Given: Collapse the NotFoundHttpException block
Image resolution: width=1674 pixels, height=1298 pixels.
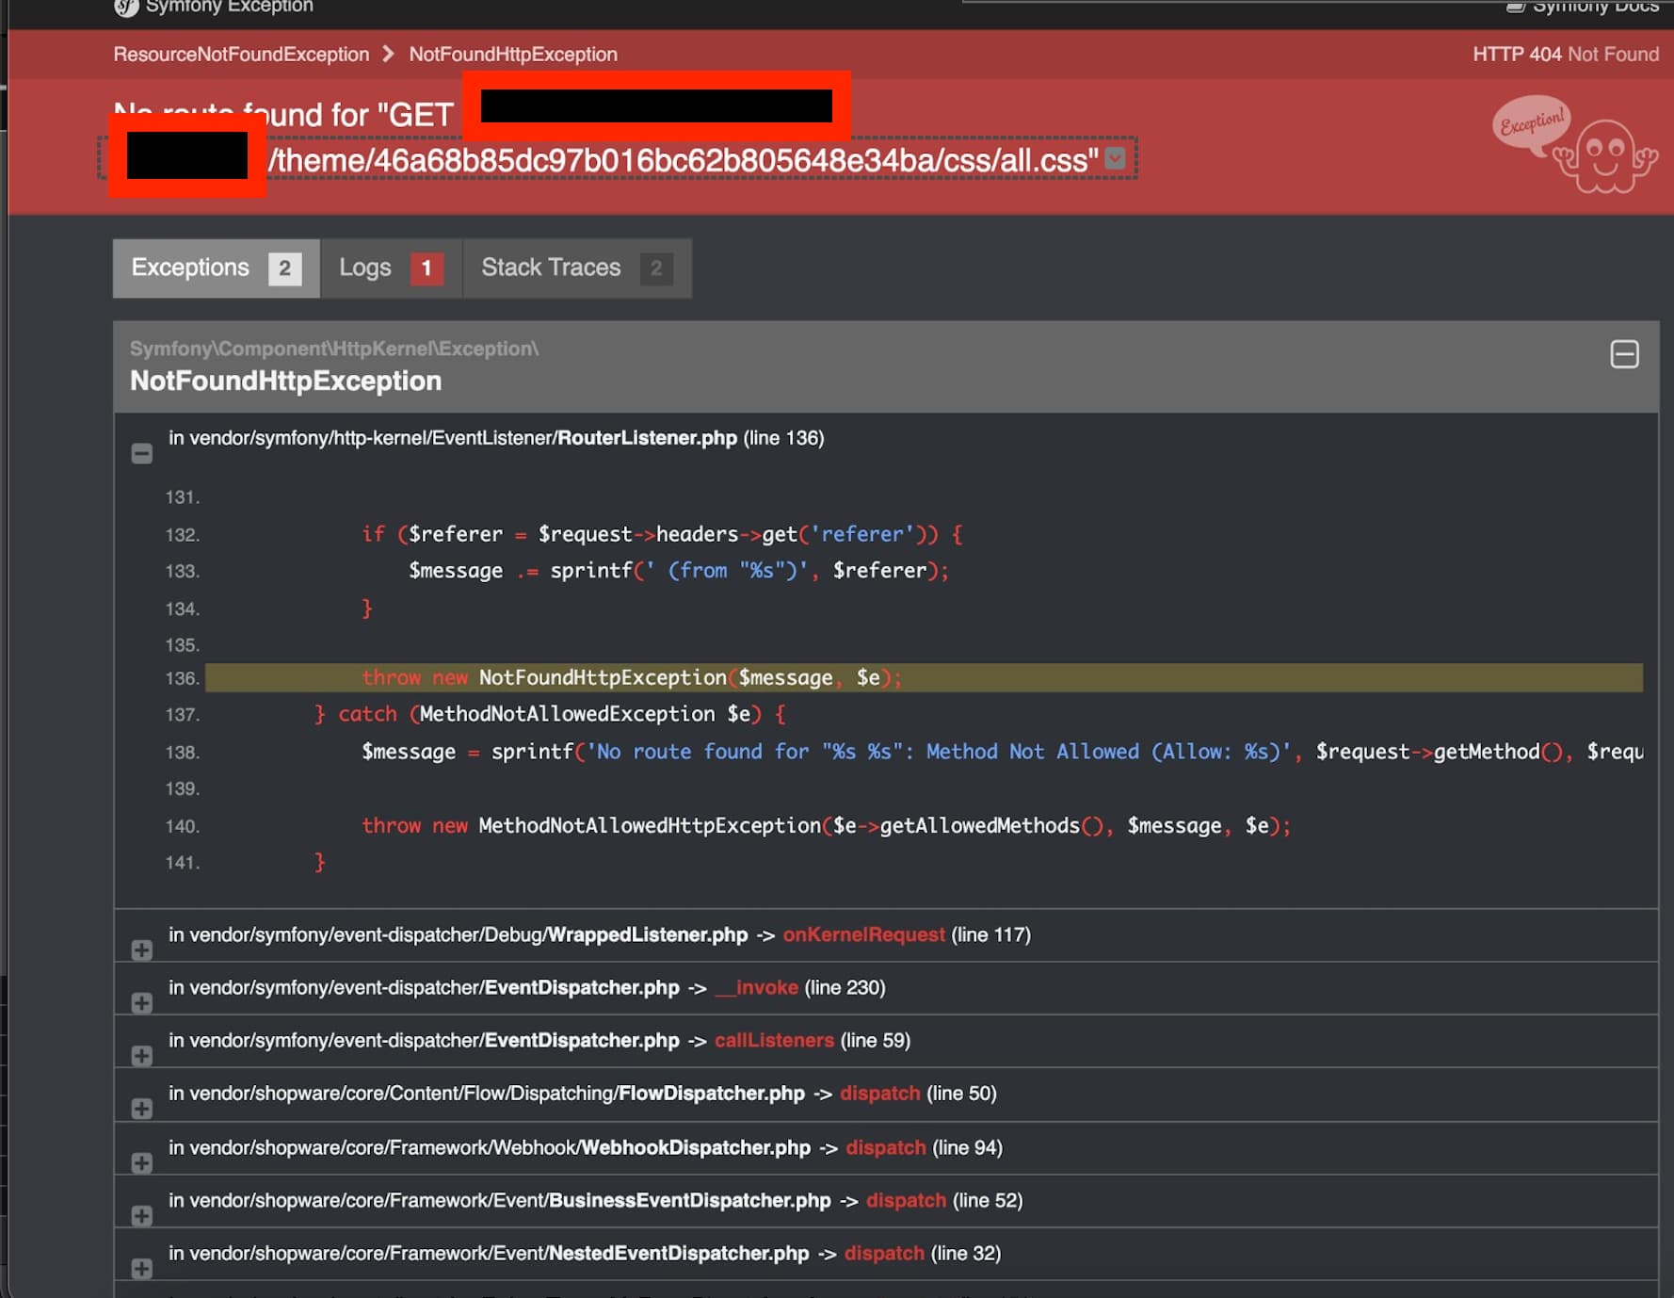Looking at the screenshot, I should pyautogui.click(x=1624, y=354).
